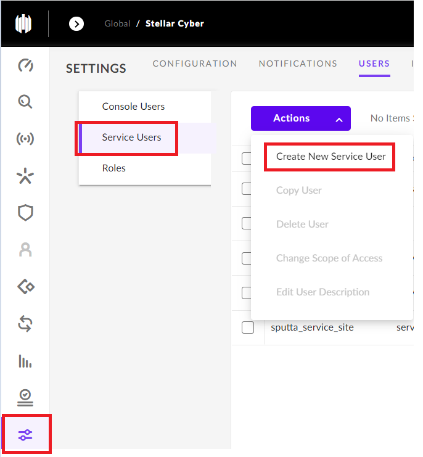Select Console Users in the side list
The height and width of the screenshot is (457, 423).
pos(133,107)
